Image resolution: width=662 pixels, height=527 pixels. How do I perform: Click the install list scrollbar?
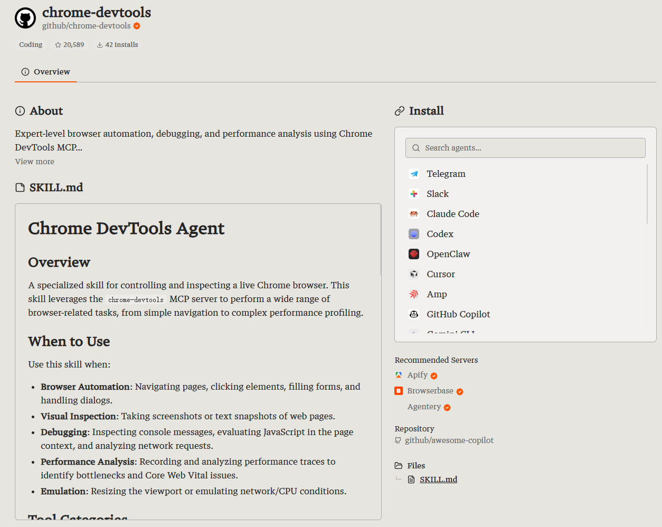pyautogui.click(x=647, y=194)
